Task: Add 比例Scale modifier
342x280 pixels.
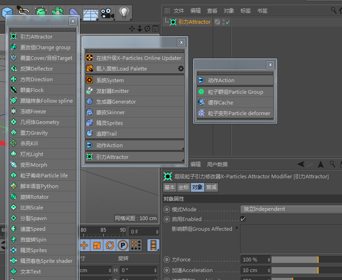Action: (43, 208)
